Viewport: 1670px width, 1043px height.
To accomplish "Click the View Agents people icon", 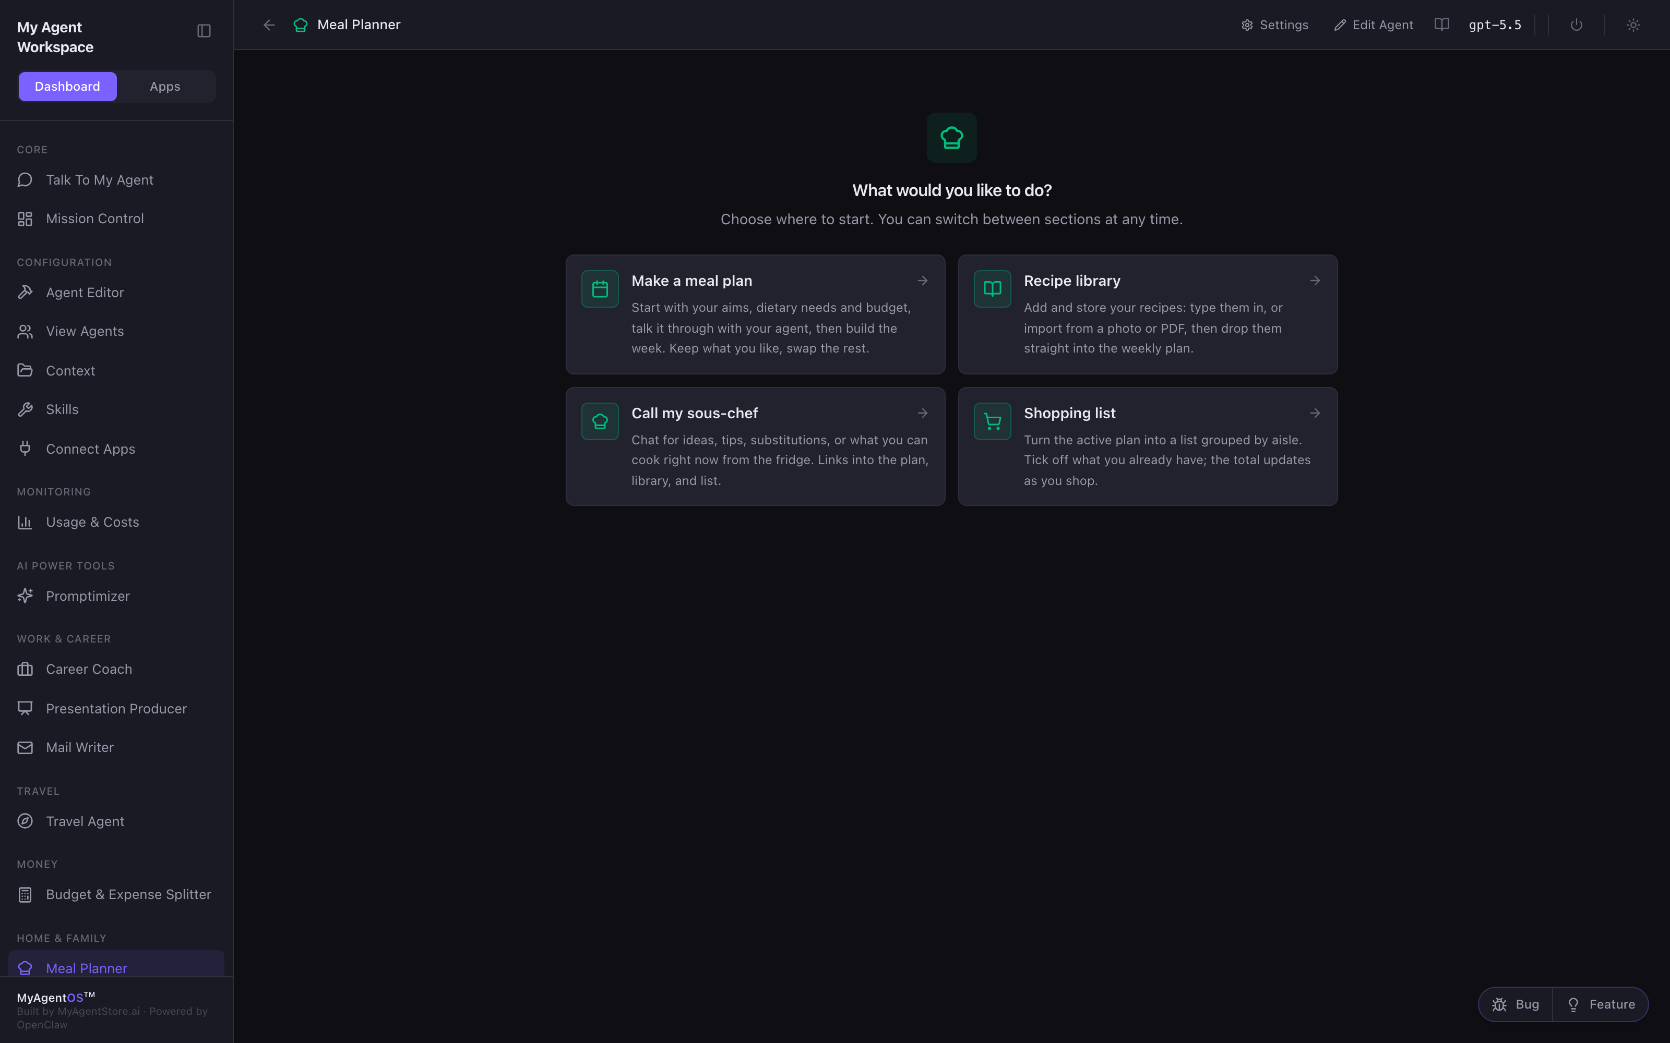I will point(25,332).
